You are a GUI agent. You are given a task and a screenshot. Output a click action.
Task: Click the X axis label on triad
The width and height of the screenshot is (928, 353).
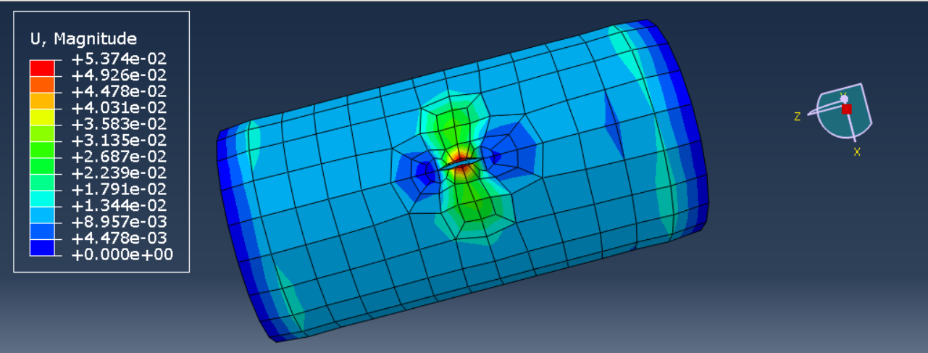pyautogui.click(x=857, y=152)
